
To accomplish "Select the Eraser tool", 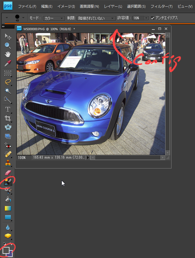I will [8, 173].
